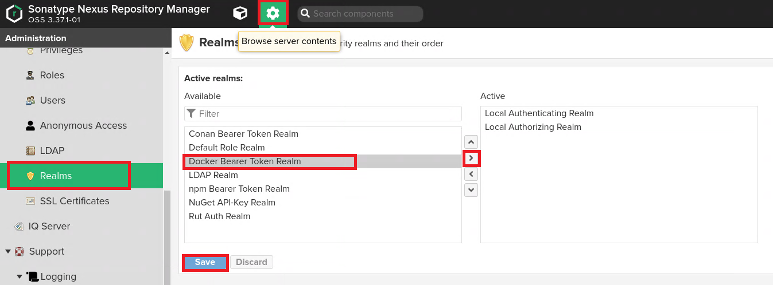
Task: Click the Realms shield icon in sidebar
Action: (30, 176)
